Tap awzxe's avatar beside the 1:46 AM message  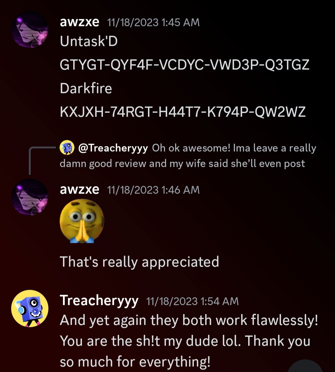pyautogui.click(x=30, y=197)
